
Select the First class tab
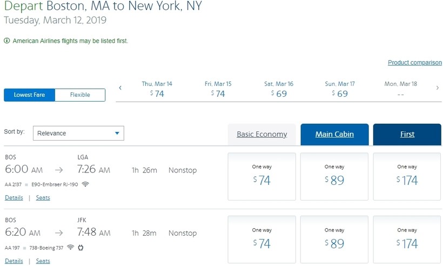tap(407, 134)
